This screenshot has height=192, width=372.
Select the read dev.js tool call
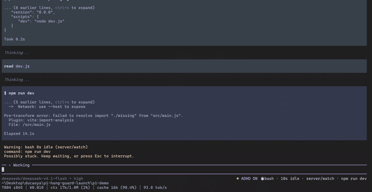(17, 66)
